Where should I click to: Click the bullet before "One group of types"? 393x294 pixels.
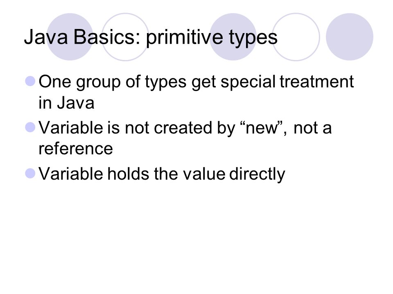(30, 81)
